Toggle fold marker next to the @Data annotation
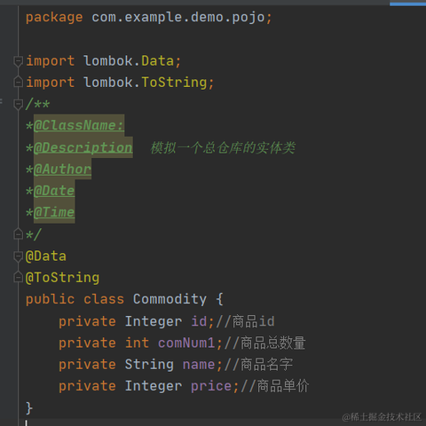426x426 pixels. click(x=18, y=256)
